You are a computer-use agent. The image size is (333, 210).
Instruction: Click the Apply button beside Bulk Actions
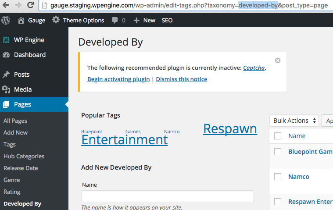pos(327,121)
